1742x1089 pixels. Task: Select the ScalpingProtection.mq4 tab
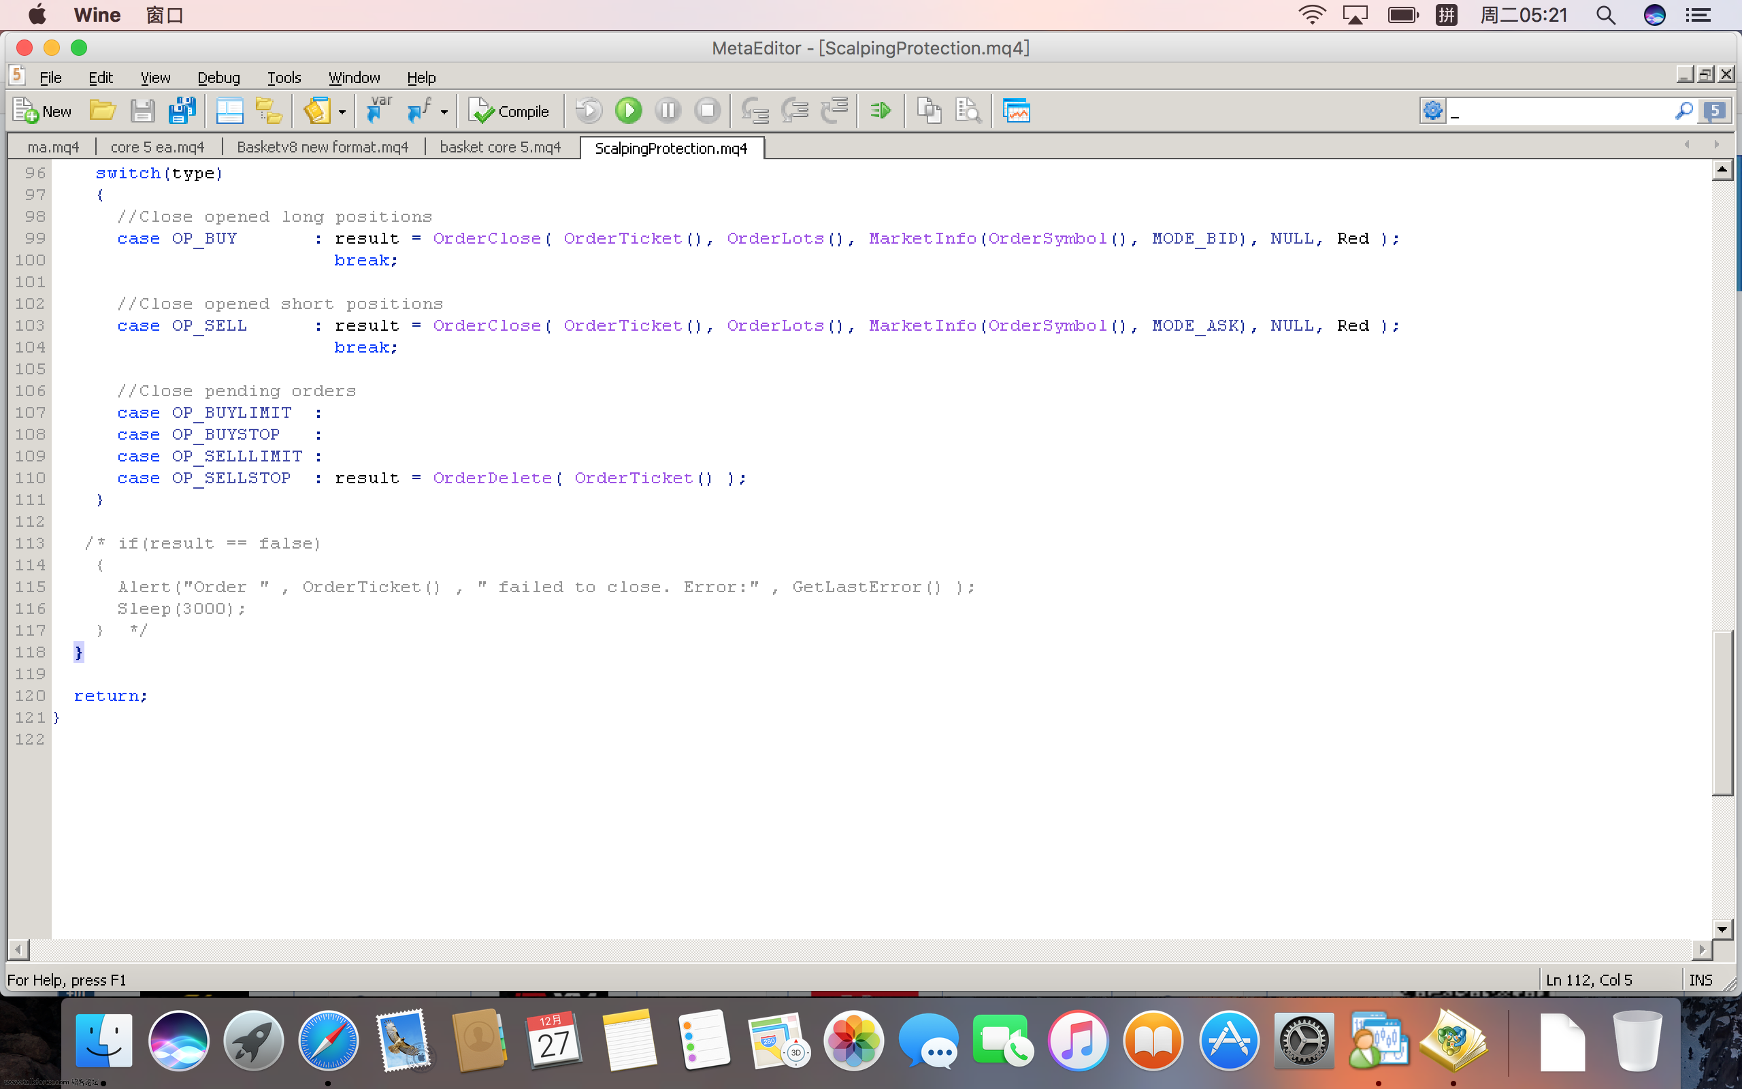671,148
